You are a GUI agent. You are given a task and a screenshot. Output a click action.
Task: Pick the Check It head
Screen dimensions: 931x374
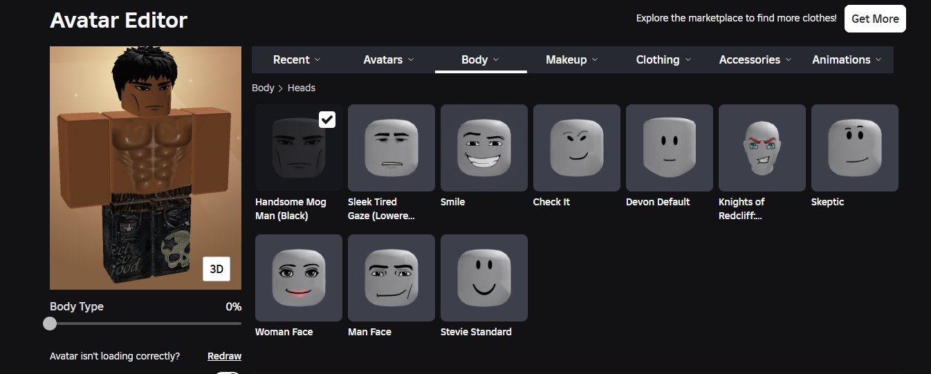point(577,148)
